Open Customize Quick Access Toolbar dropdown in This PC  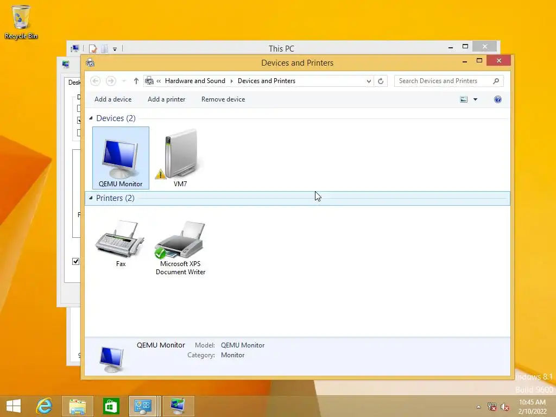tap(115, 49)
